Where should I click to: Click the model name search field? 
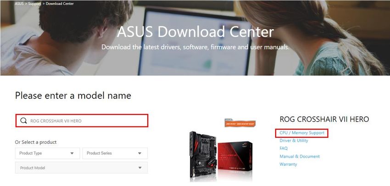82,120
